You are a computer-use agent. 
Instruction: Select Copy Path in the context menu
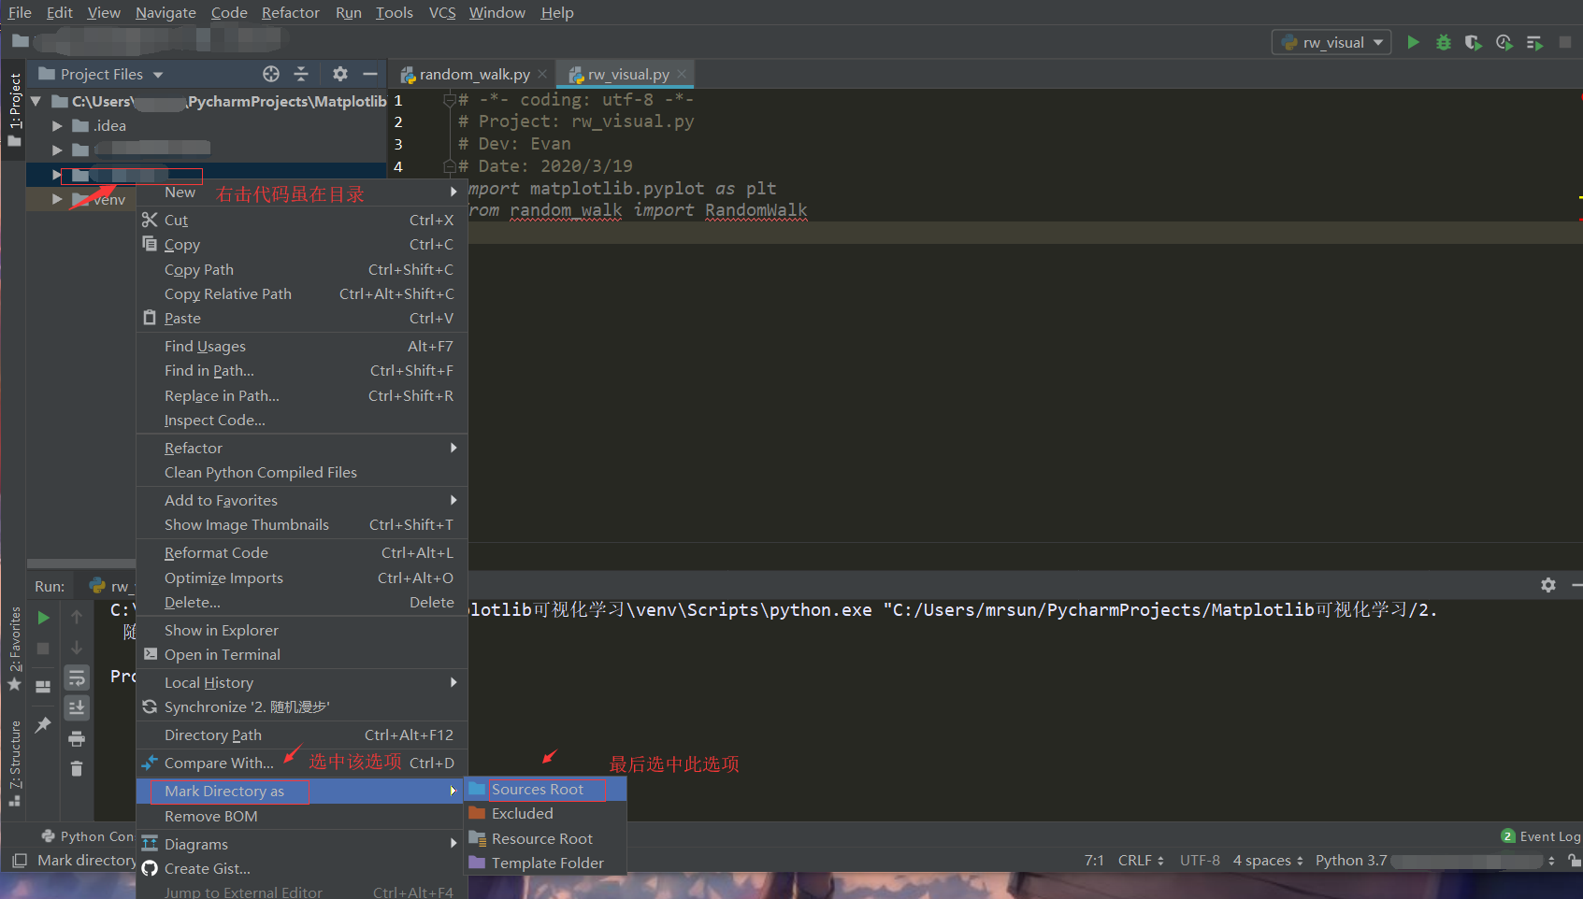tap(302, 269)
